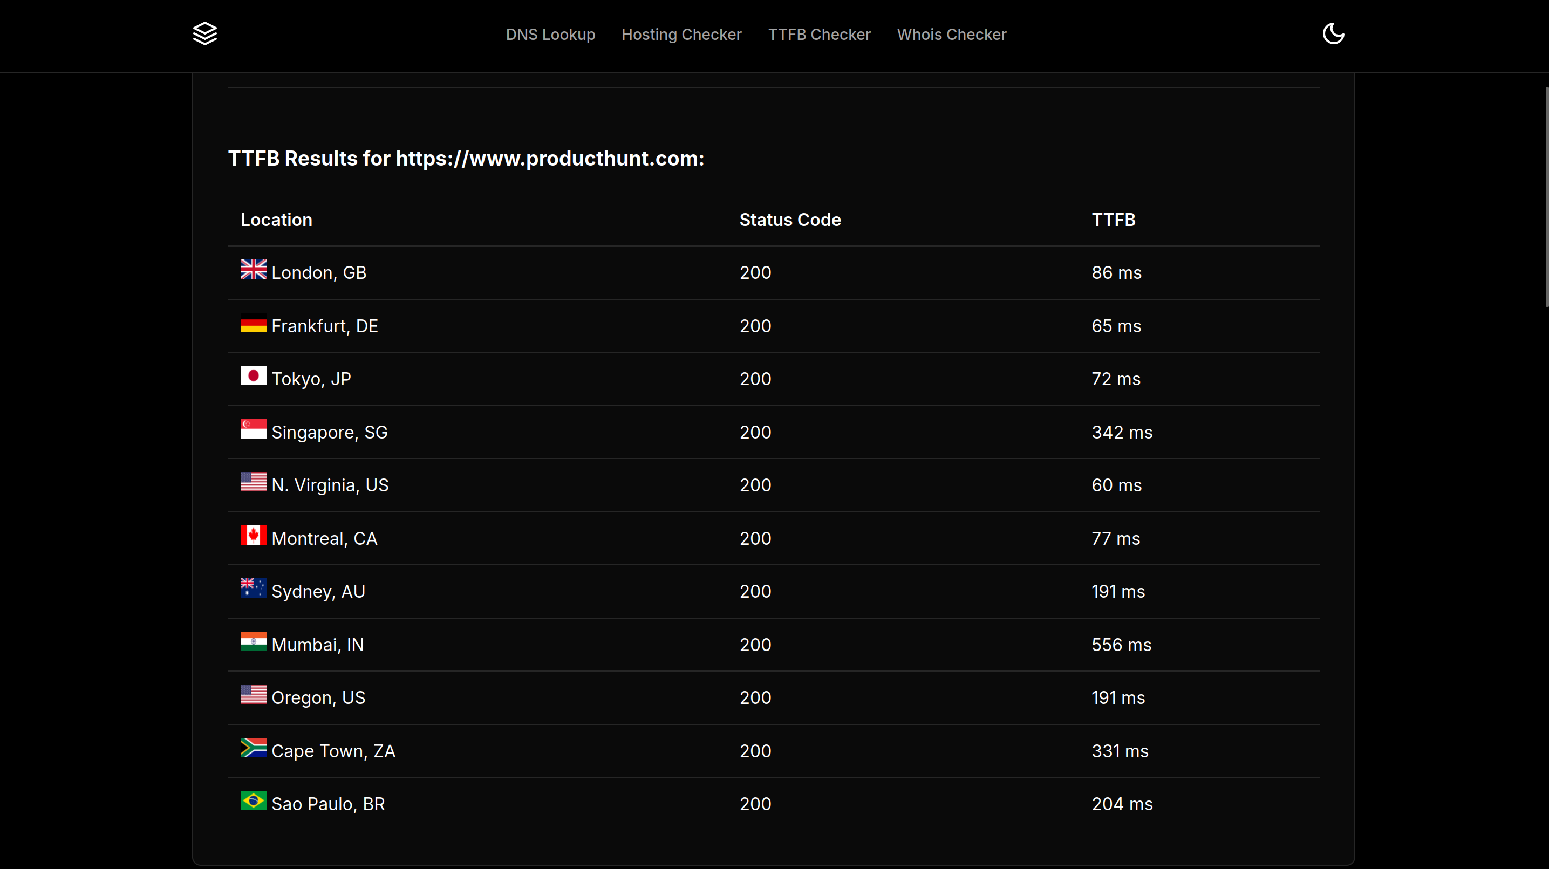Click the Brazil flag icon
The height and width of the screenshot is (869, 1549).
pos(253,800)
